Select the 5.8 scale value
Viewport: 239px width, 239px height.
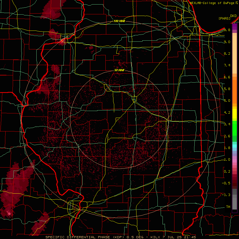coord(227,89)
